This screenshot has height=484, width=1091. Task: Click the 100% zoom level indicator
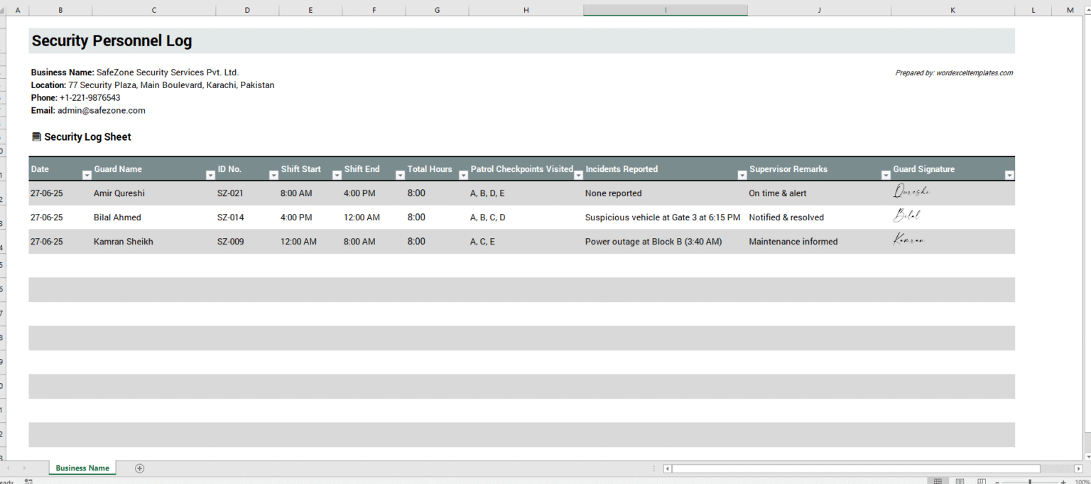[x=1082, y=481]
